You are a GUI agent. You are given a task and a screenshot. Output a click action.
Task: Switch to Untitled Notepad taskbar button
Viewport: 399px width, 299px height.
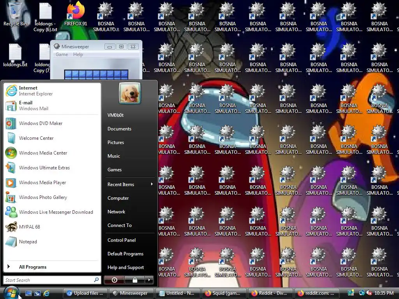(178, 293)
